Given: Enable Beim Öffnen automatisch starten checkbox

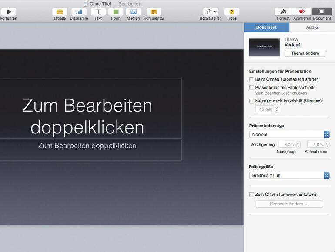Looking at the screenshot, I should click(x=251, y=79).
